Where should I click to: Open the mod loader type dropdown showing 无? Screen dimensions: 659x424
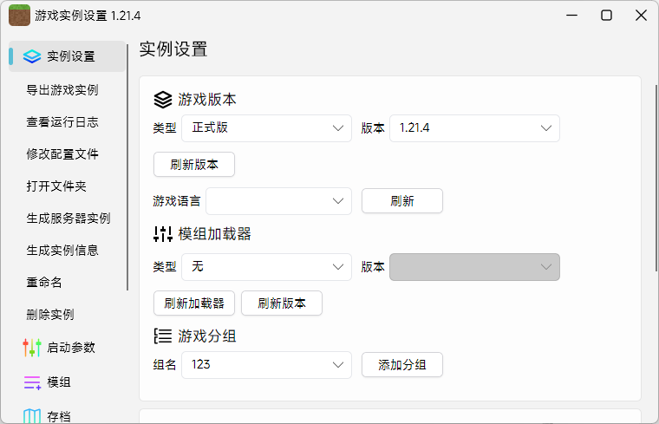point(266,267)
